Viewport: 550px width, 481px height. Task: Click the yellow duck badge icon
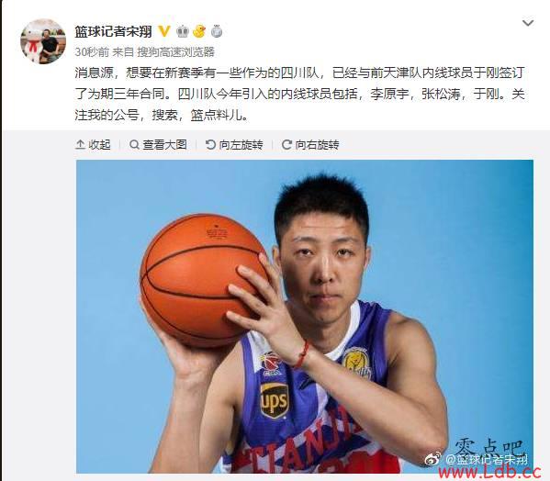pyautogui.click(x=199, y=31)
